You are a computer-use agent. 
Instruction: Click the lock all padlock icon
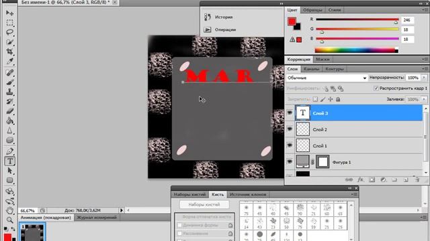(x=338, y=99)
